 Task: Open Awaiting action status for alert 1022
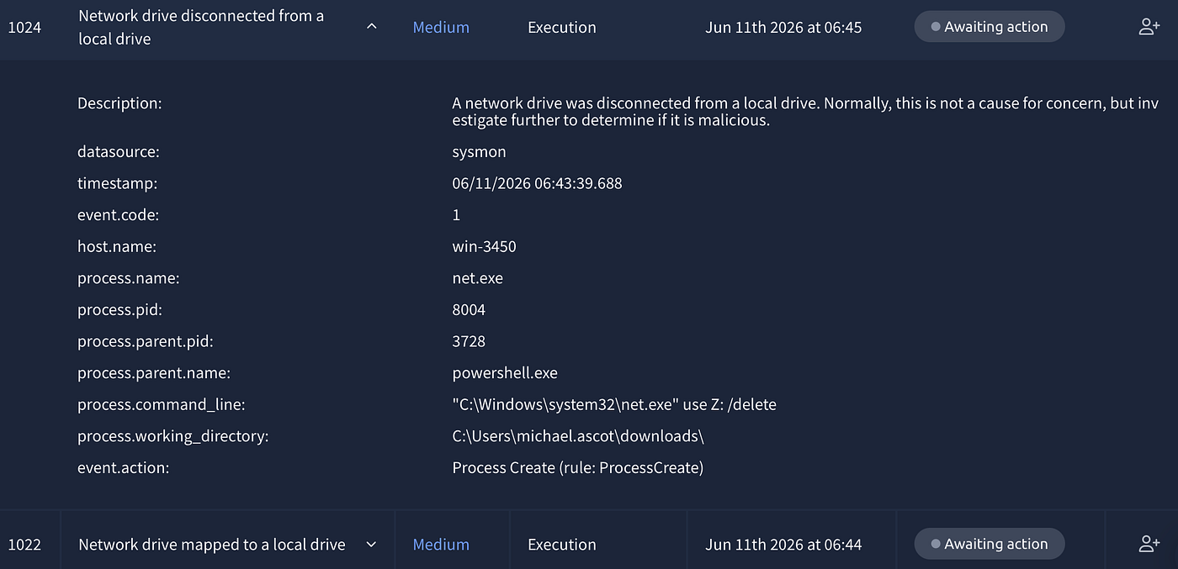[990, 544]
